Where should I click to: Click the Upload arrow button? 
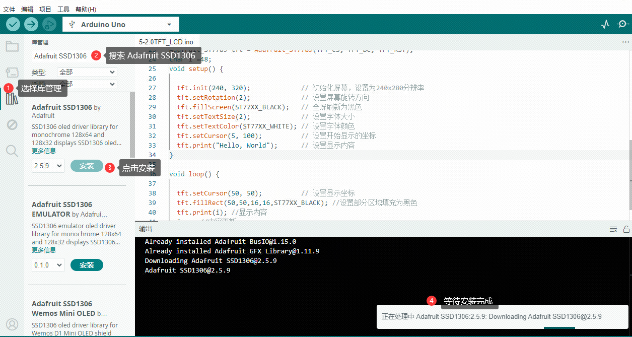(x=31, y=24)
